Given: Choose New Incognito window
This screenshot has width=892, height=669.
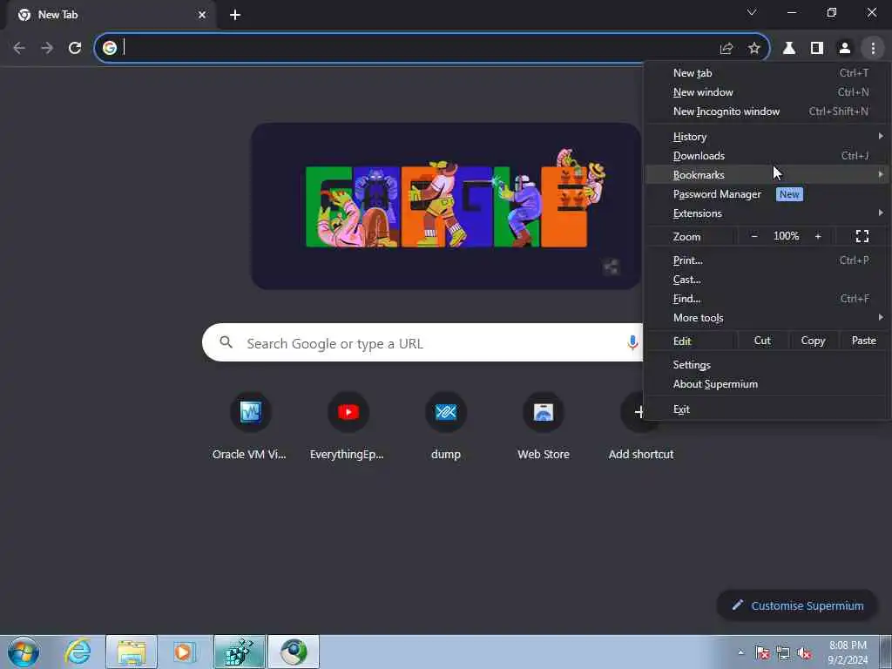Looking at the screenshot, I should coord(767,111).
